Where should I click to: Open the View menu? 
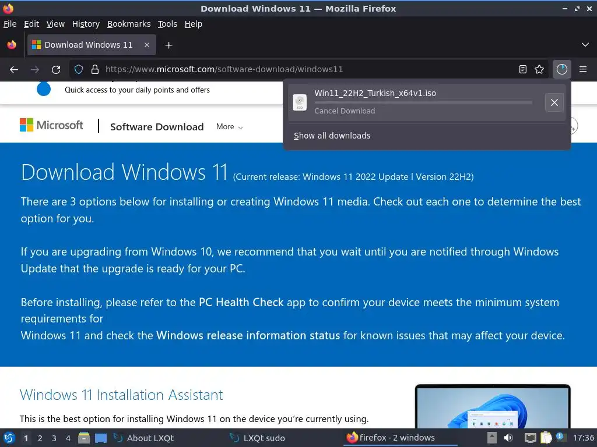tap(55, 24)
